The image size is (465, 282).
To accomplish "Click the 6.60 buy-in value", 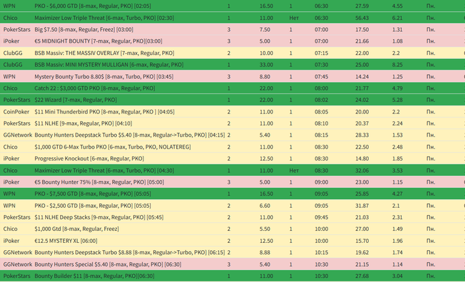I will tap(265, 206).
